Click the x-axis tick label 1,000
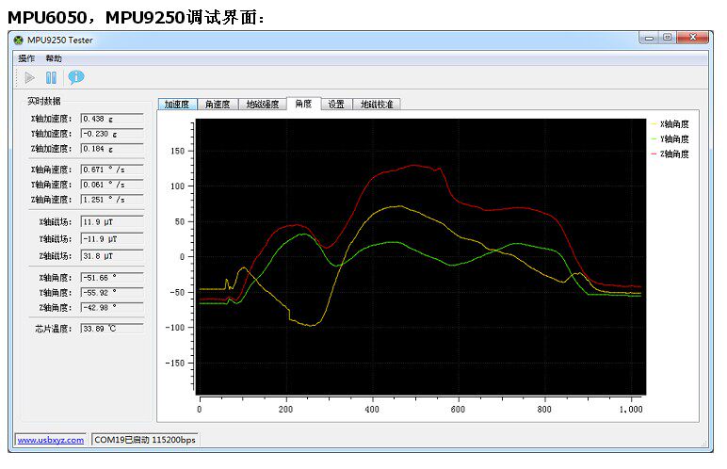Screen dimensions: 727x469 [x=631, y=409]
